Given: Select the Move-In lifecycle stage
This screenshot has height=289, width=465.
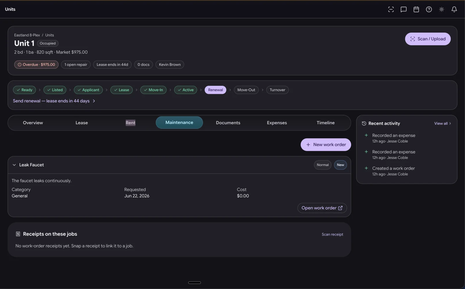Looking at the screenshot, I should pyautogui.click(x=153, y=90).
